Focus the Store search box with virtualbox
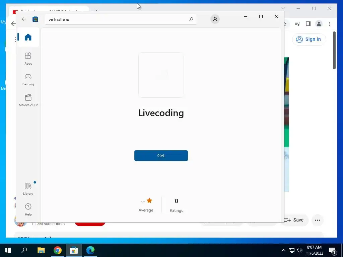Screen dimensions: 343x257 [x=121, y=19]
